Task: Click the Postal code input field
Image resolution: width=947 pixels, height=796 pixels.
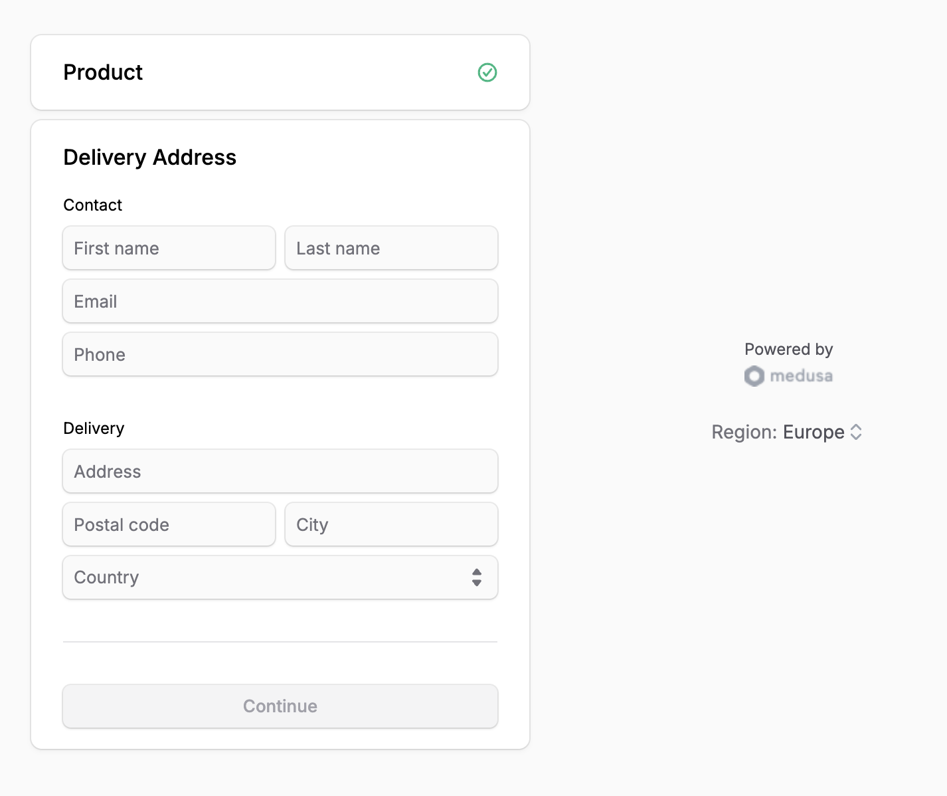Action: (x=169, y=524)
